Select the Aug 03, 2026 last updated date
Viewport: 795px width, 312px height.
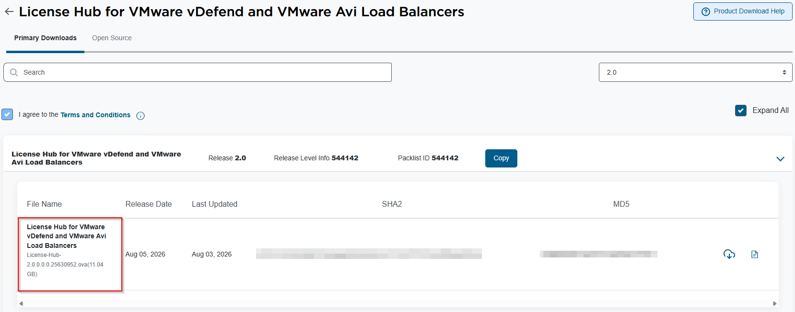(211, 254)
